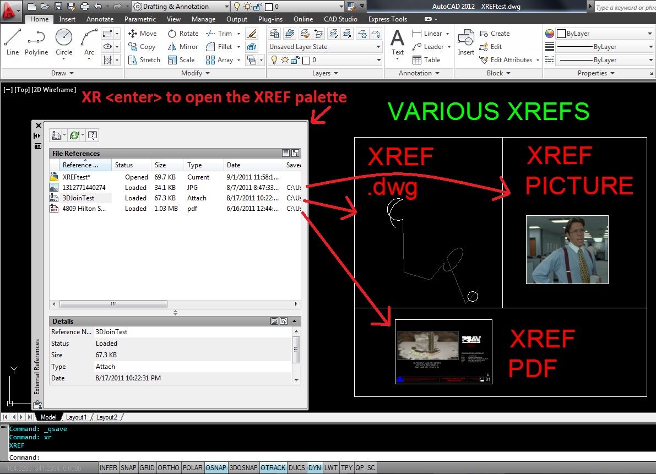656x474 pixels.
Task: Open the Layer Properties manager
Action: [274, 33]
